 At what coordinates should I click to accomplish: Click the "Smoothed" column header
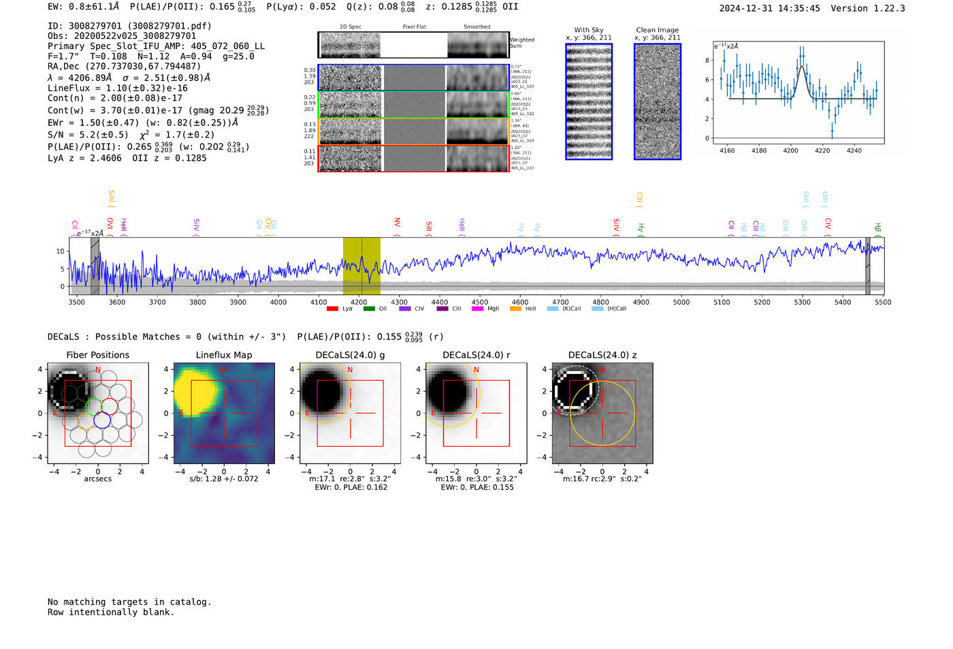coord(477,27)
